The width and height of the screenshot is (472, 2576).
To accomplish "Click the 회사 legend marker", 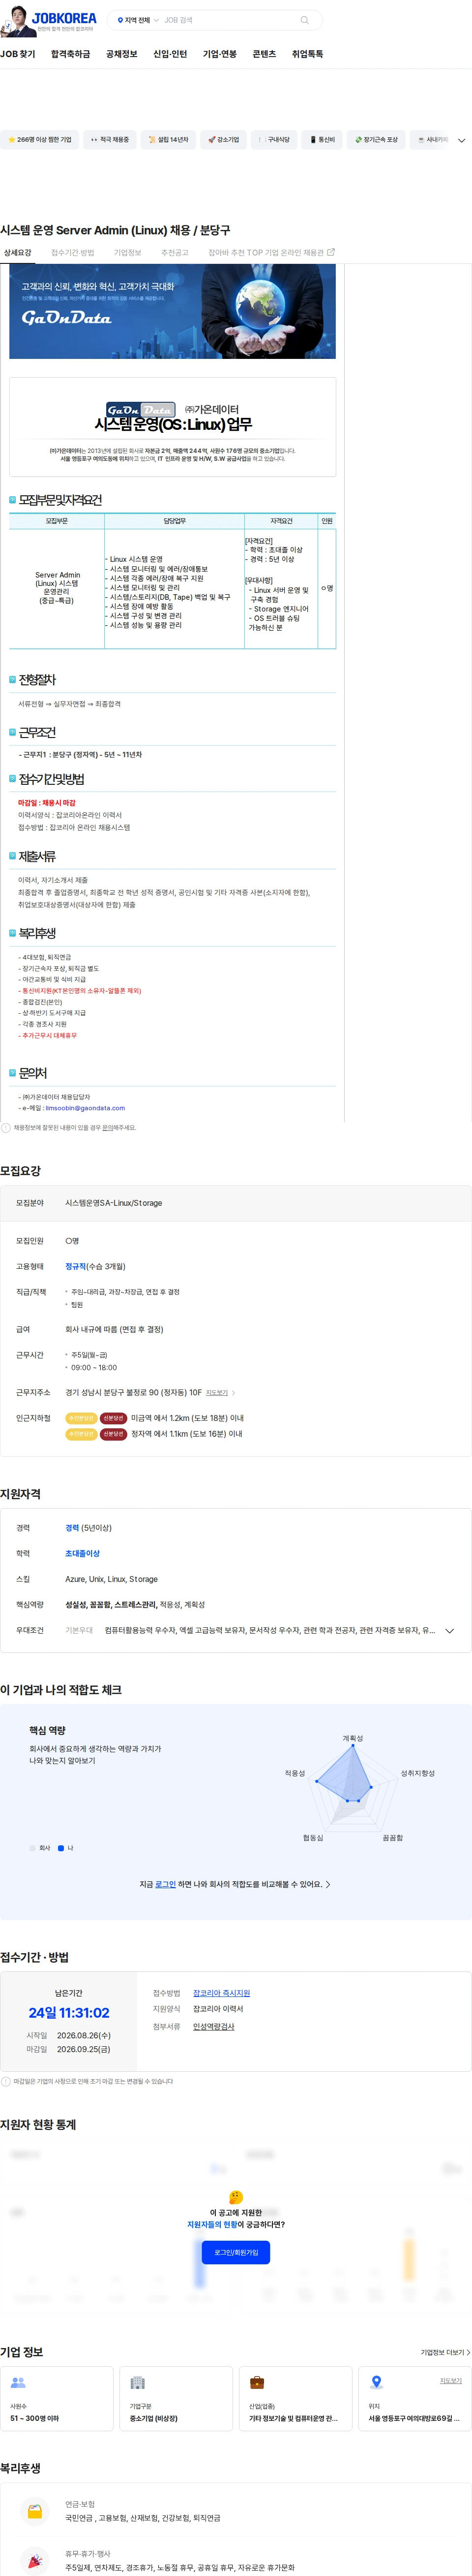I will point(32,1848).
